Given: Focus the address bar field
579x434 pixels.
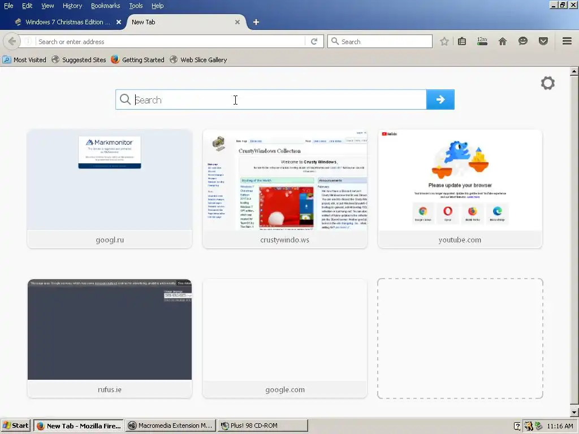Looking at the screenshot, I should coord(170,41).
